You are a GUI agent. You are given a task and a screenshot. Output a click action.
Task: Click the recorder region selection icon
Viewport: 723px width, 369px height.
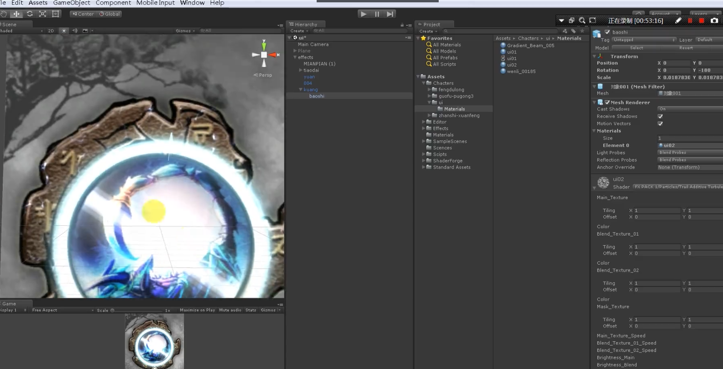[593, 20]
